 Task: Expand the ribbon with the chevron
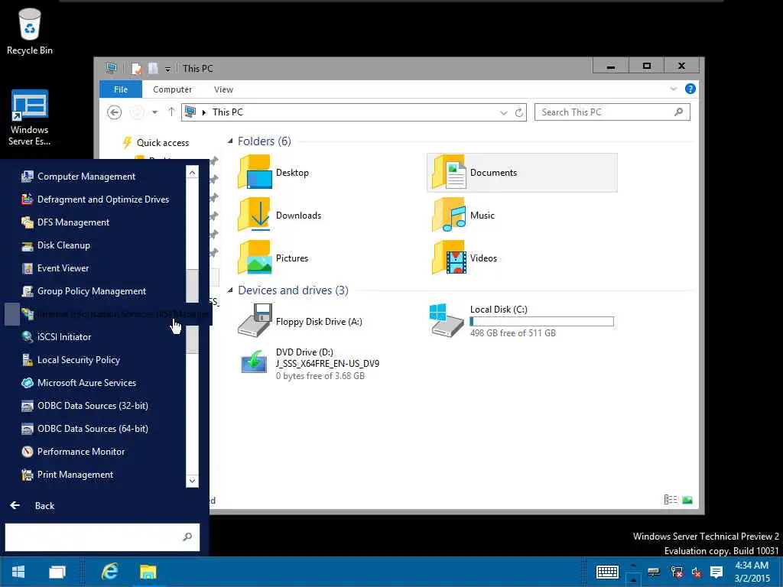[x=673, y=89]
